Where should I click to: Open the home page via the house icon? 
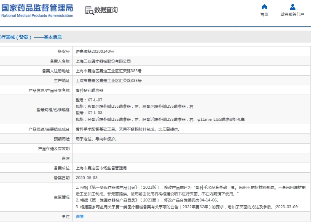click(x=264, y=7)
